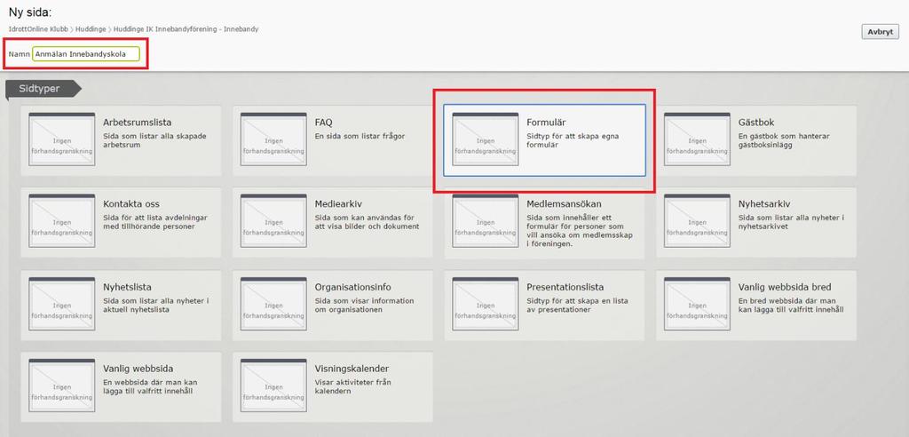Open Huddinge IK Innebandyförening breadcrumb

[x=186, y=29]
